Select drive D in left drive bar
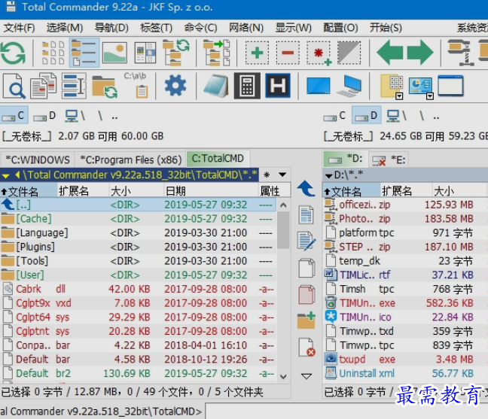The height and width of the screenshot is (419, 488). click(x=44, y=117)
